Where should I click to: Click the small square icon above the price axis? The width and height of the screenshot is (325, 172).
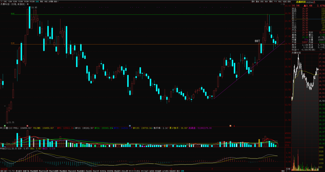click(283, 4)
